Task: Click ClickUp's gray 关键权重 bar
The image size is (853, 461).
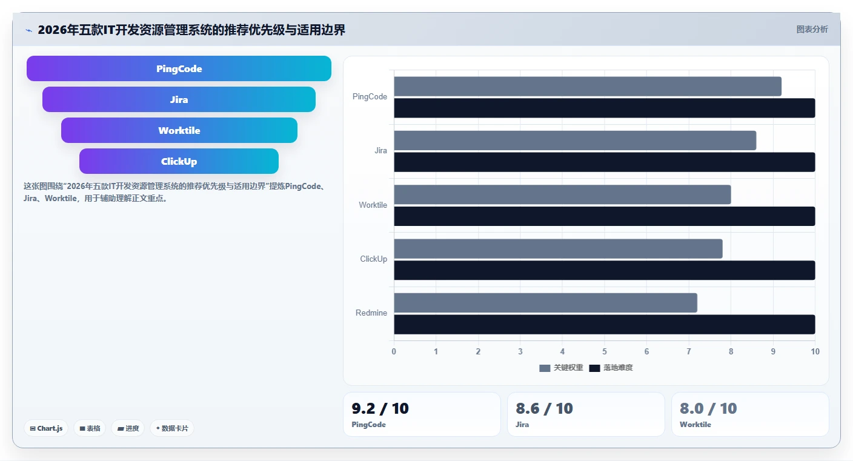Action: pyautogui.click(x=558, y=248)
